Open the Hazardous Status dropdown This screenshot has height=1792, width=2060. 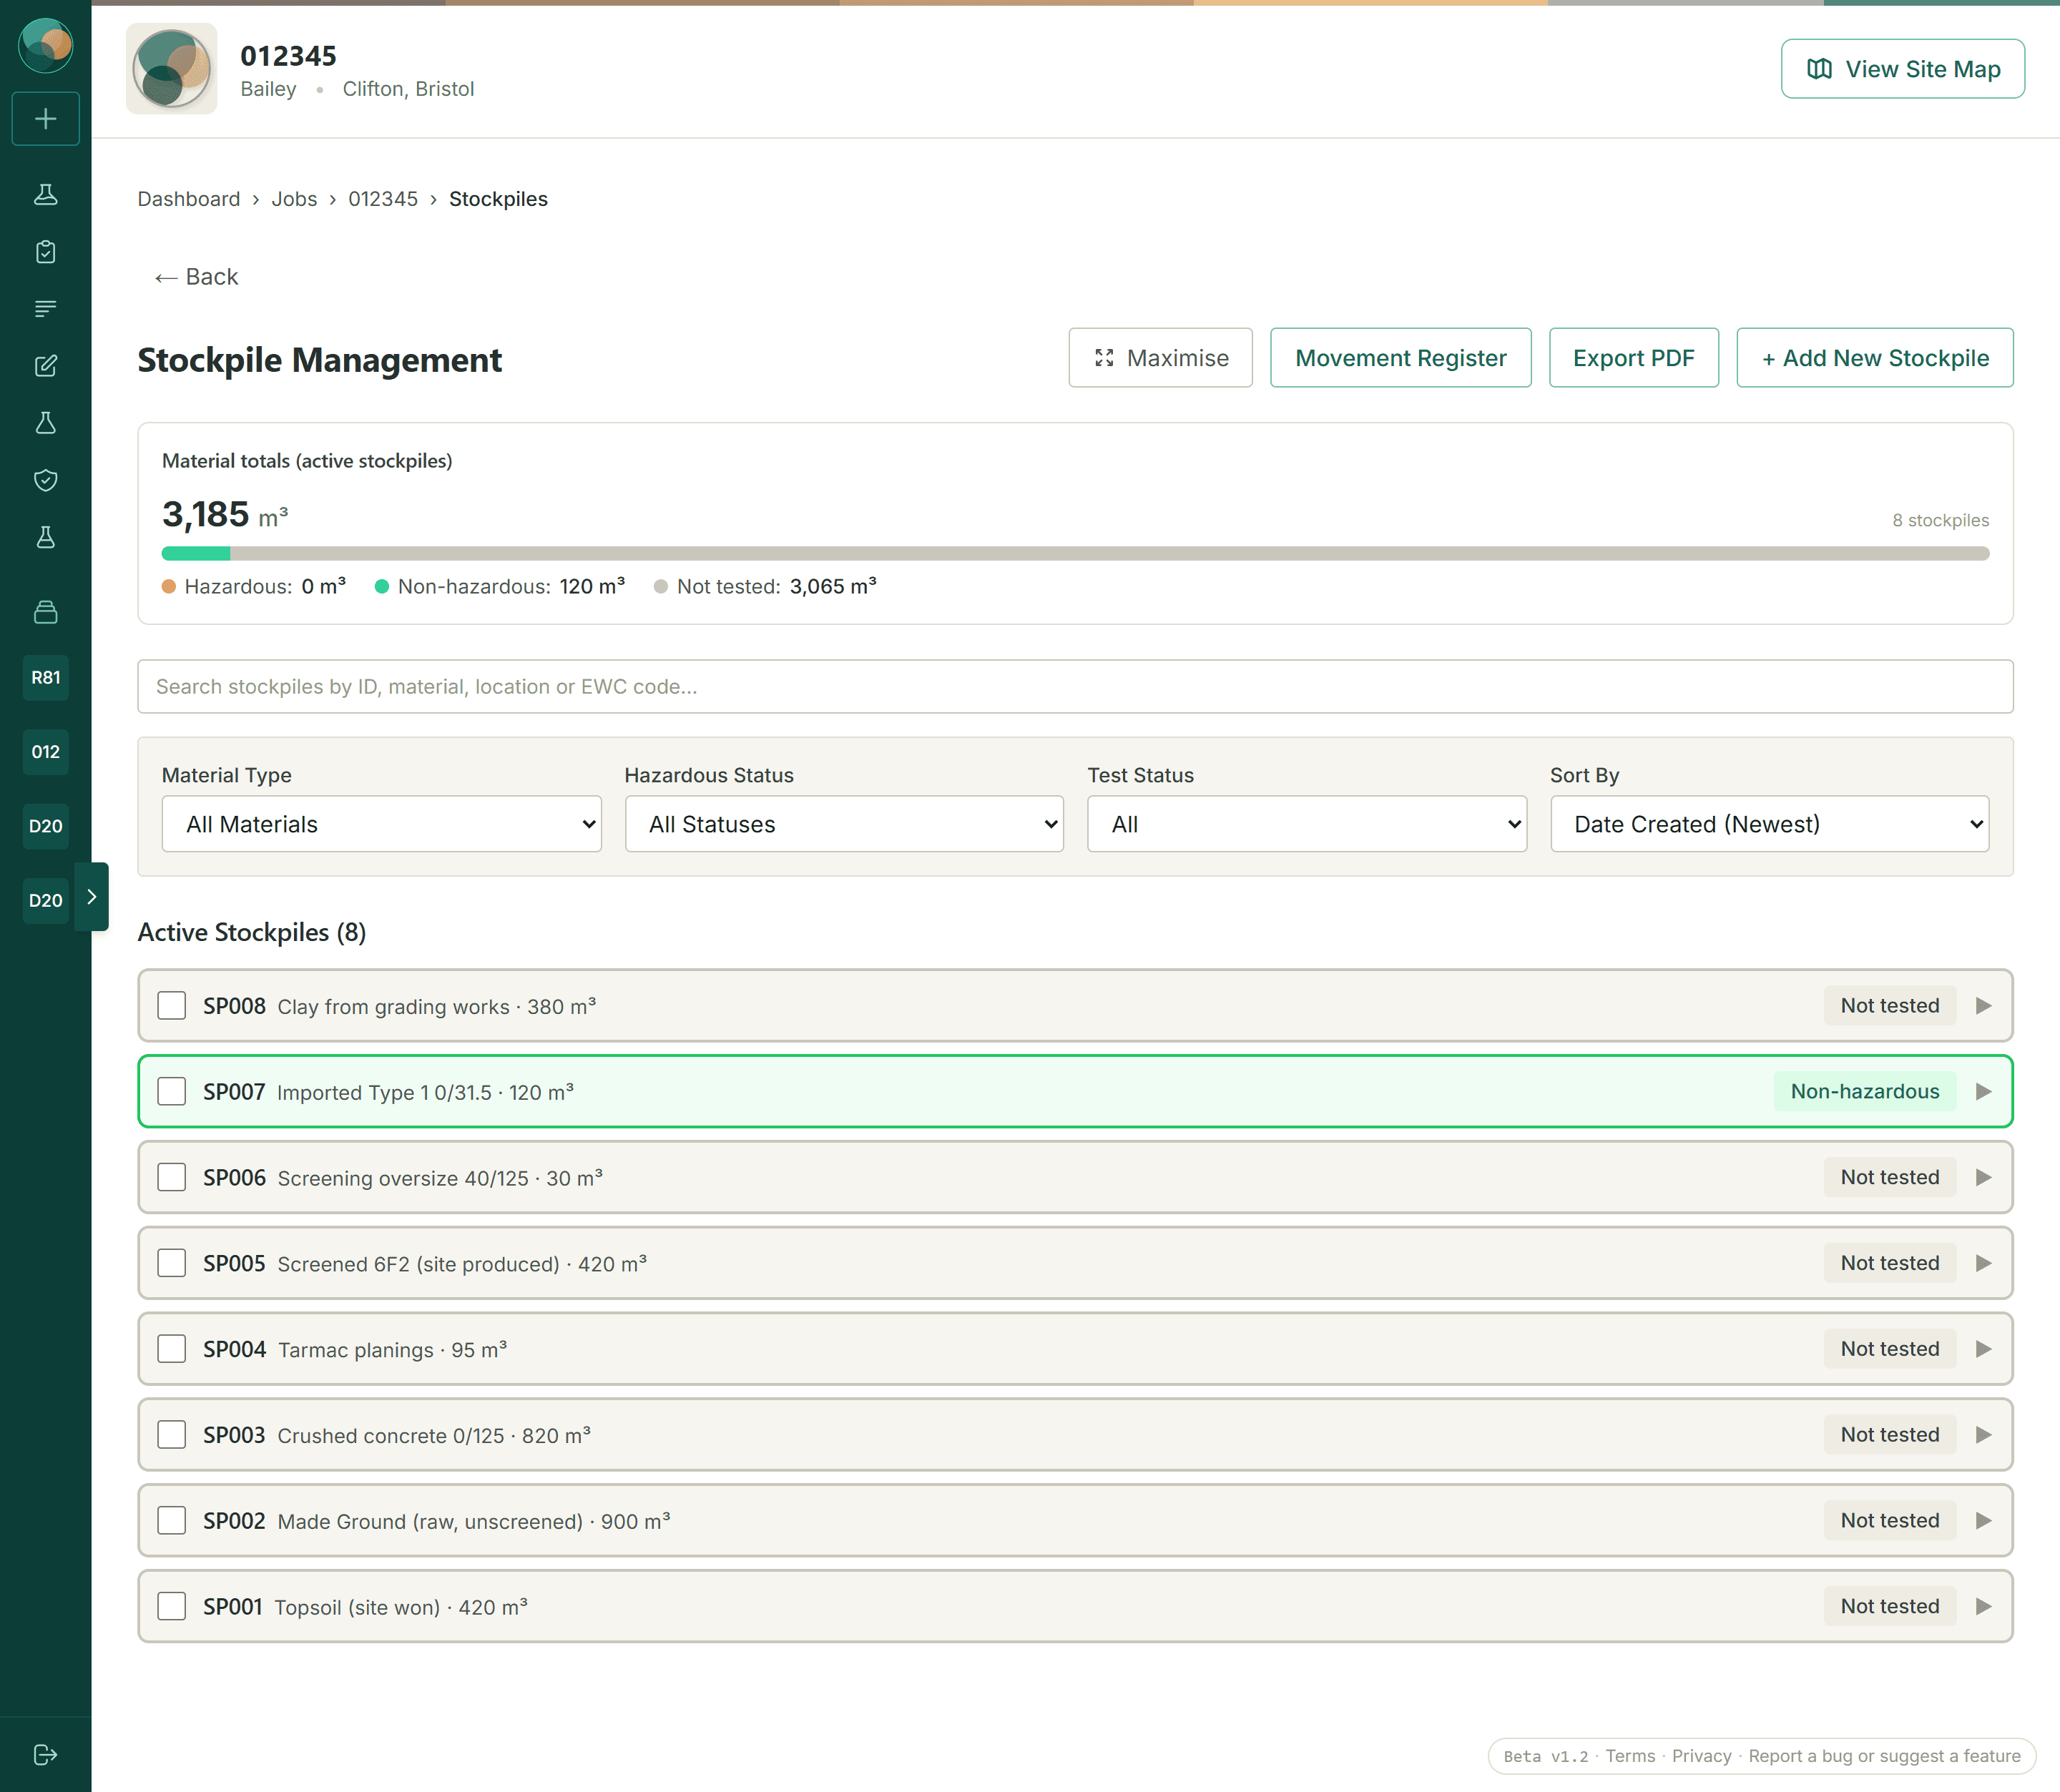point(844,824)
